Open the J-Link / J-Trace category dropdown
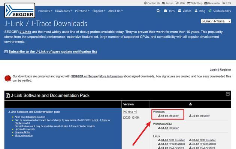 216,21
